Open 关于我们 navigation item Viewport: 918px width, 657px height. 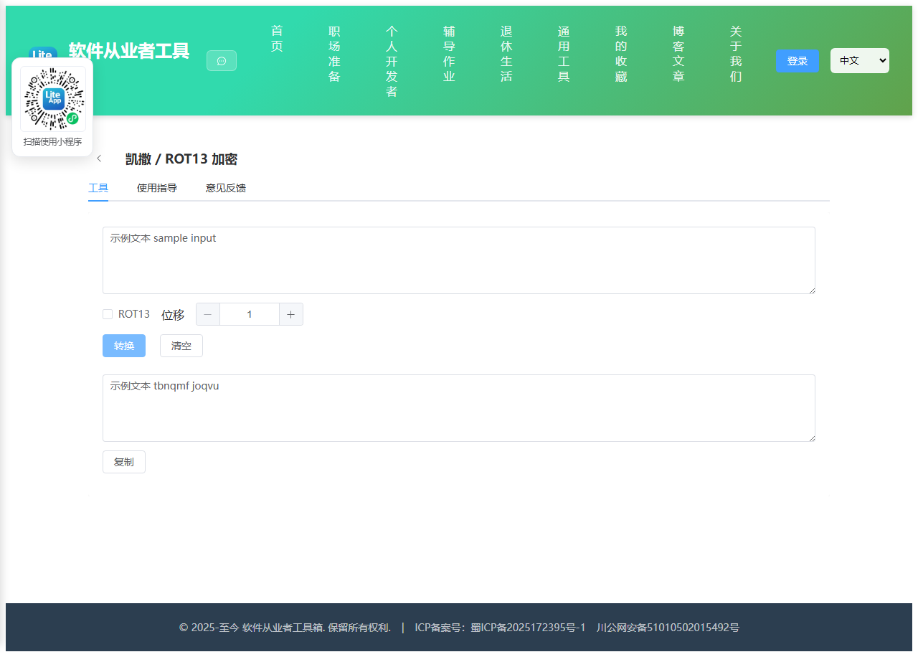tap(736, 54)
